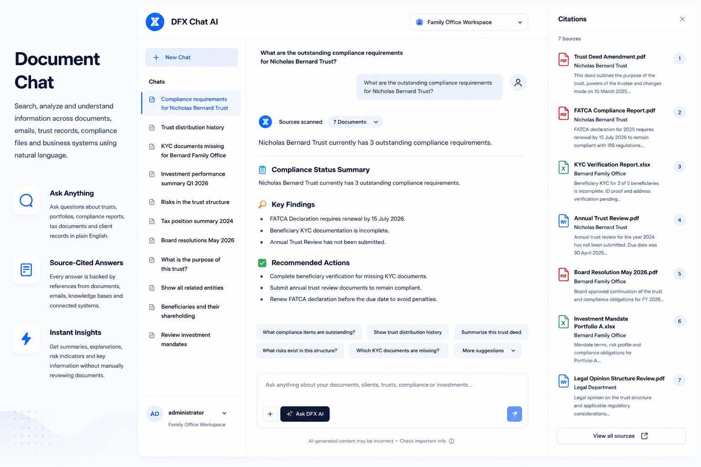Click the Compliance Status Summary document icon

point(262,170)
